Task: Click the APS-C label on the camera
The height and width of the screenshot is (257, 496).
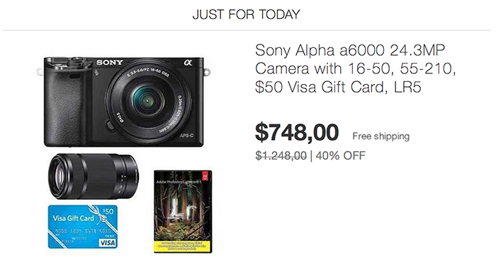Action: click(186, 136)
